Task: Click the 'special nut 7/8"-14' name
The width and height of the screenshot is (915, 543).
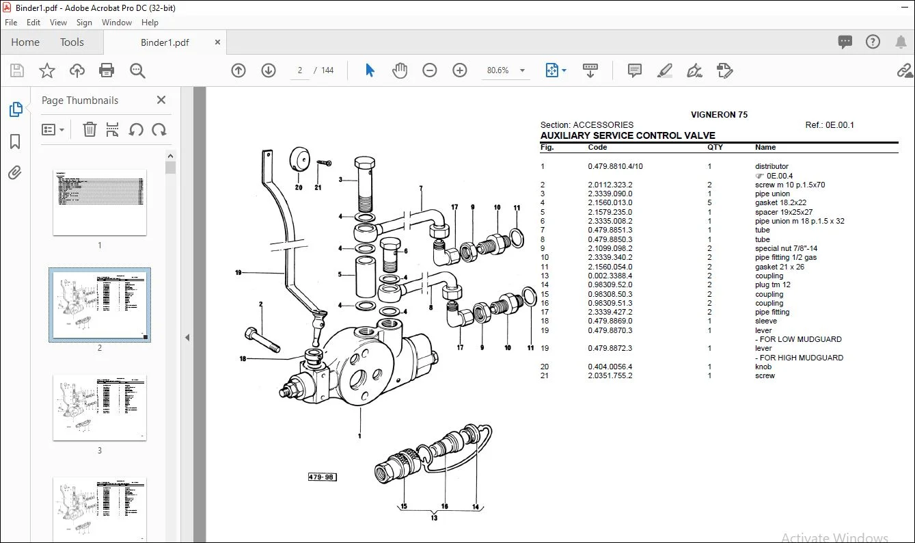Action: (x=786, y=248)
